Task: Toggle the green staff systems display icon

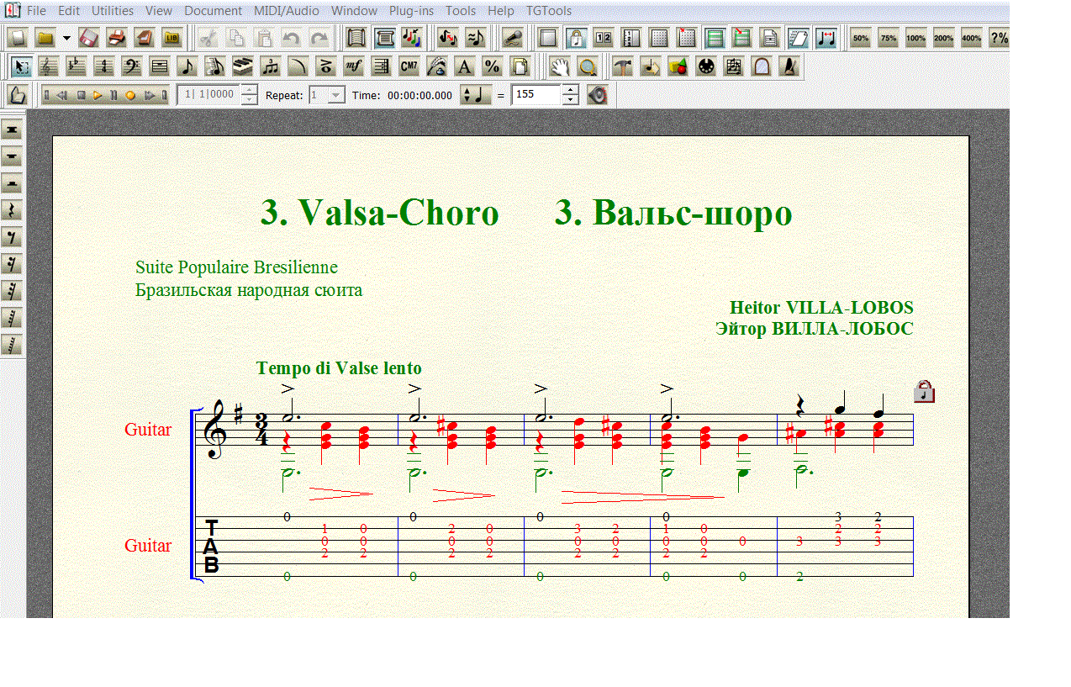Action: (x=715, y=38)
